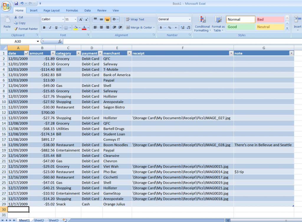Open the Sheet2 worksheet tab

click(39, 220)
